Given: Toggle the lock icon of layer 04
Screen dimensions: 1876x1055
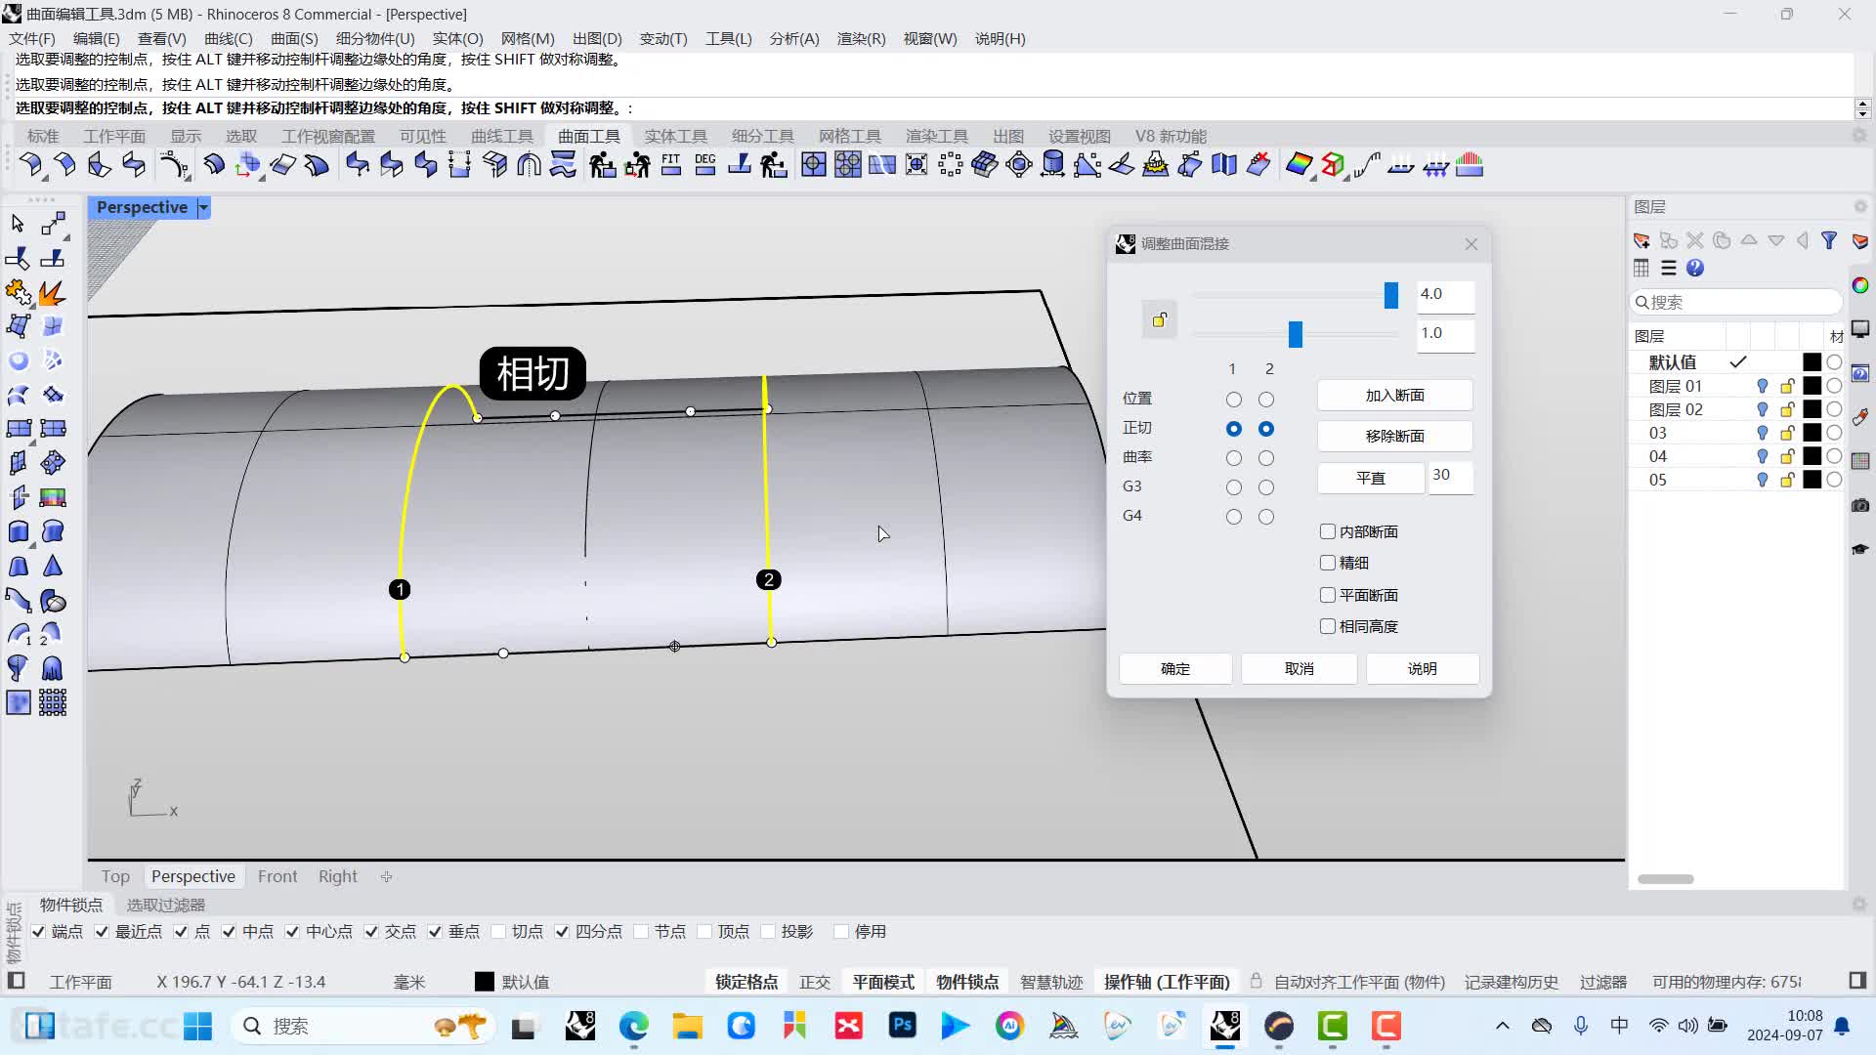Looking at the screenshot, I should coord(1787,456).
